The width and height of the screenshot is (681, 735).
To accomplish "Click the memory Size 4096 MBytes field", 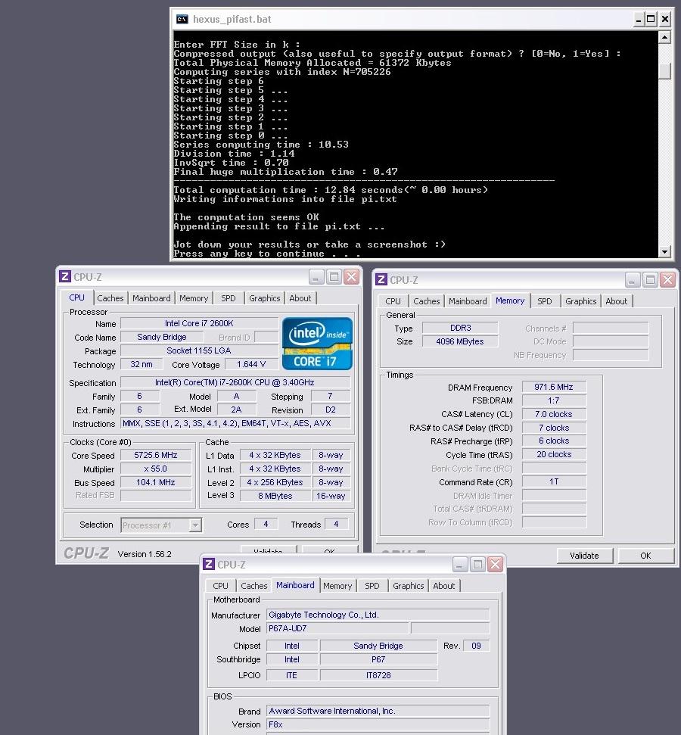I will pyautogui.click(x=460, y=341).
